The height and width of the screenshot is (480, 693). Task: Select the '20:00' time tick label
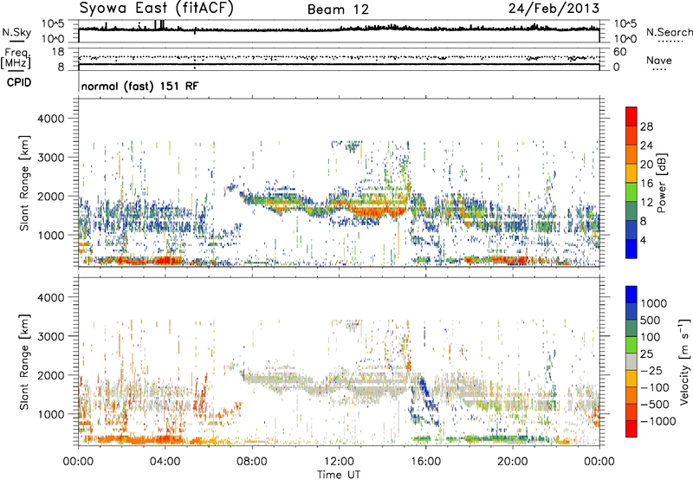[x=512, y=462]
